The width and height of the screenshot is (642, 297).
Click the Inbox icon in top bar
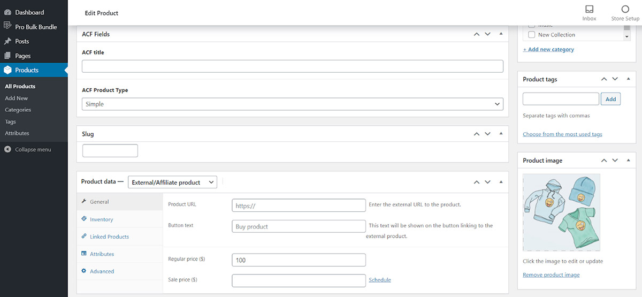pos(589,9)
